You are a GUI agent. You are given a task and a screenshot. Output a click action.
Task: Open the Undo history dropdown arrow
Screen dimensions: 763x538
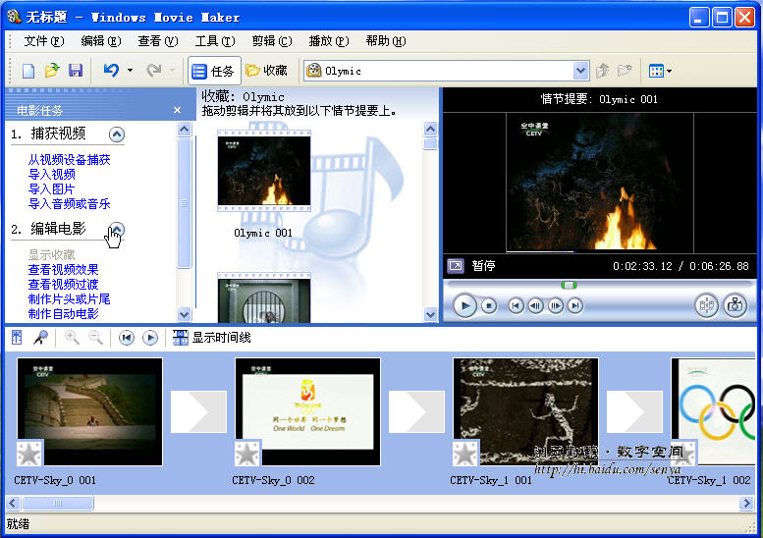(130, 71)
